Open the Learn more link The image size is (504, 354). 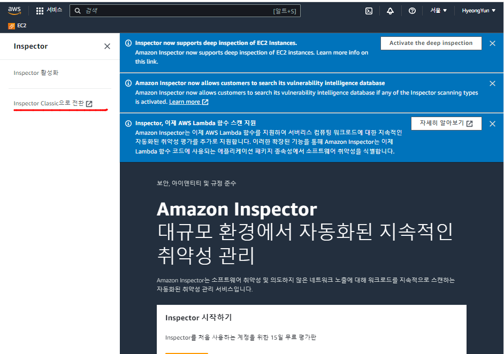pos(189,102)
